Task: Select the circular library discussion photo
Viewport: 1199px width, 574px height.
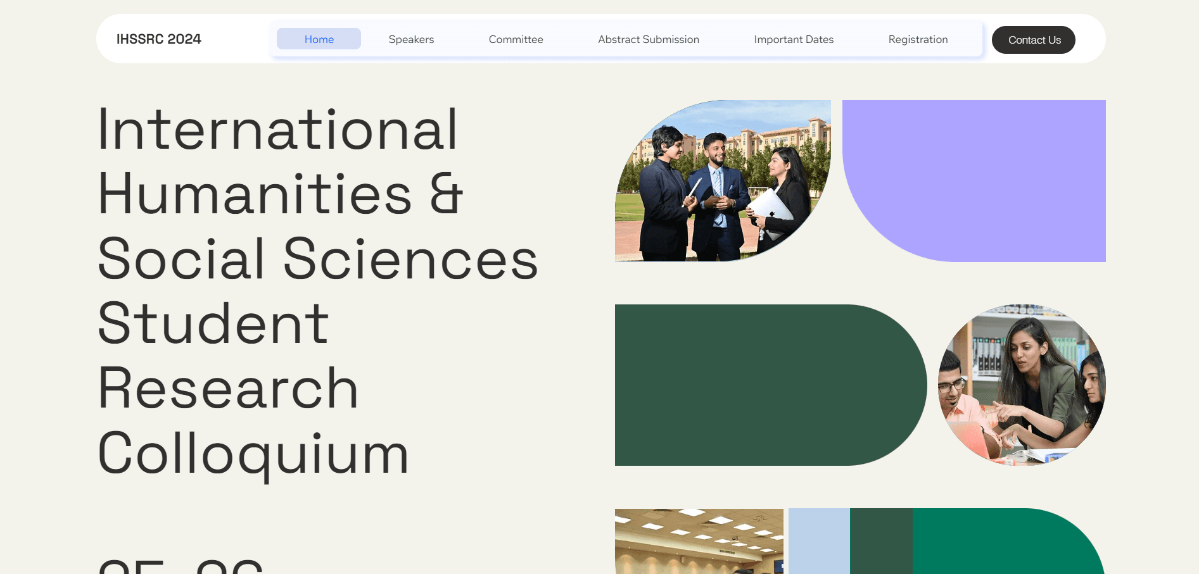Action: coord(1022,384)
